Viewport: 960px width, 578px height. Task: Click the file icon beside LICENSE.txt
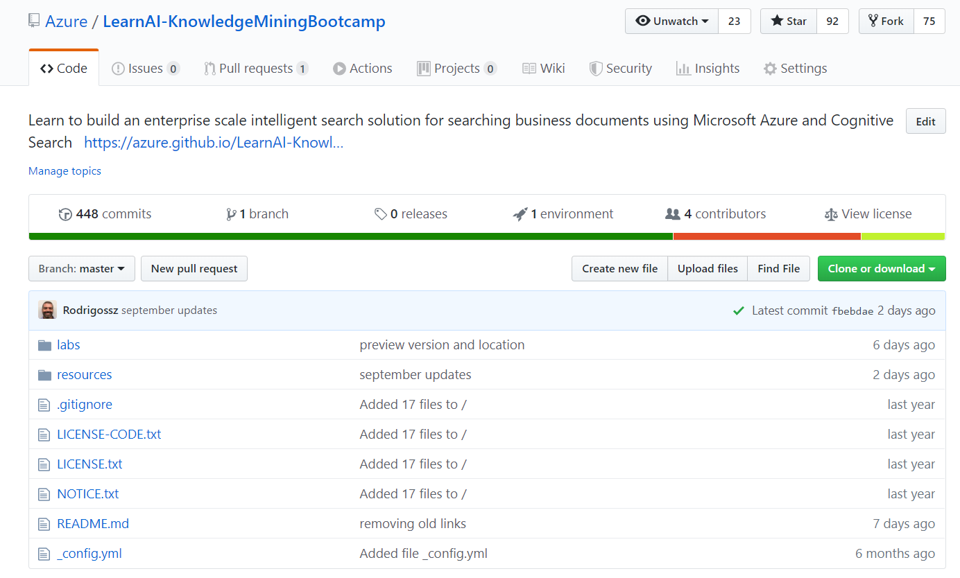pyautogui.click(x=44, y=464)
